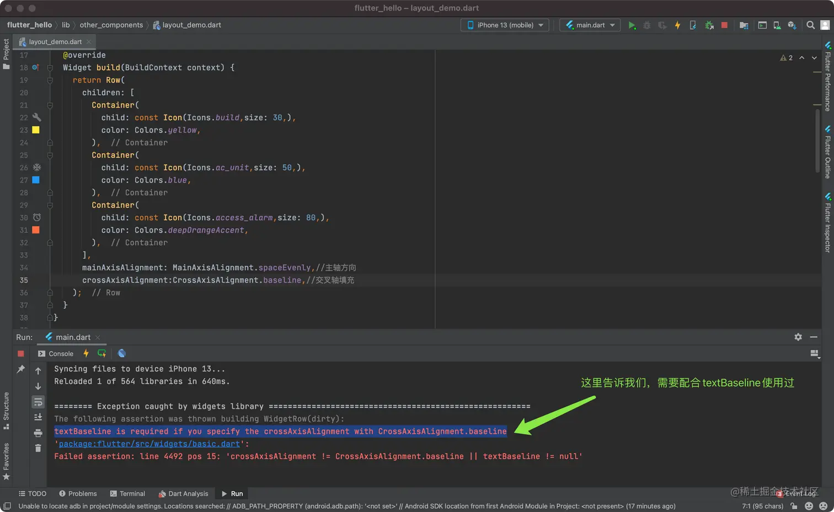Toggle tool window bars in status bar corner
The width and height of the screenshot is (834, 512).
7,506
